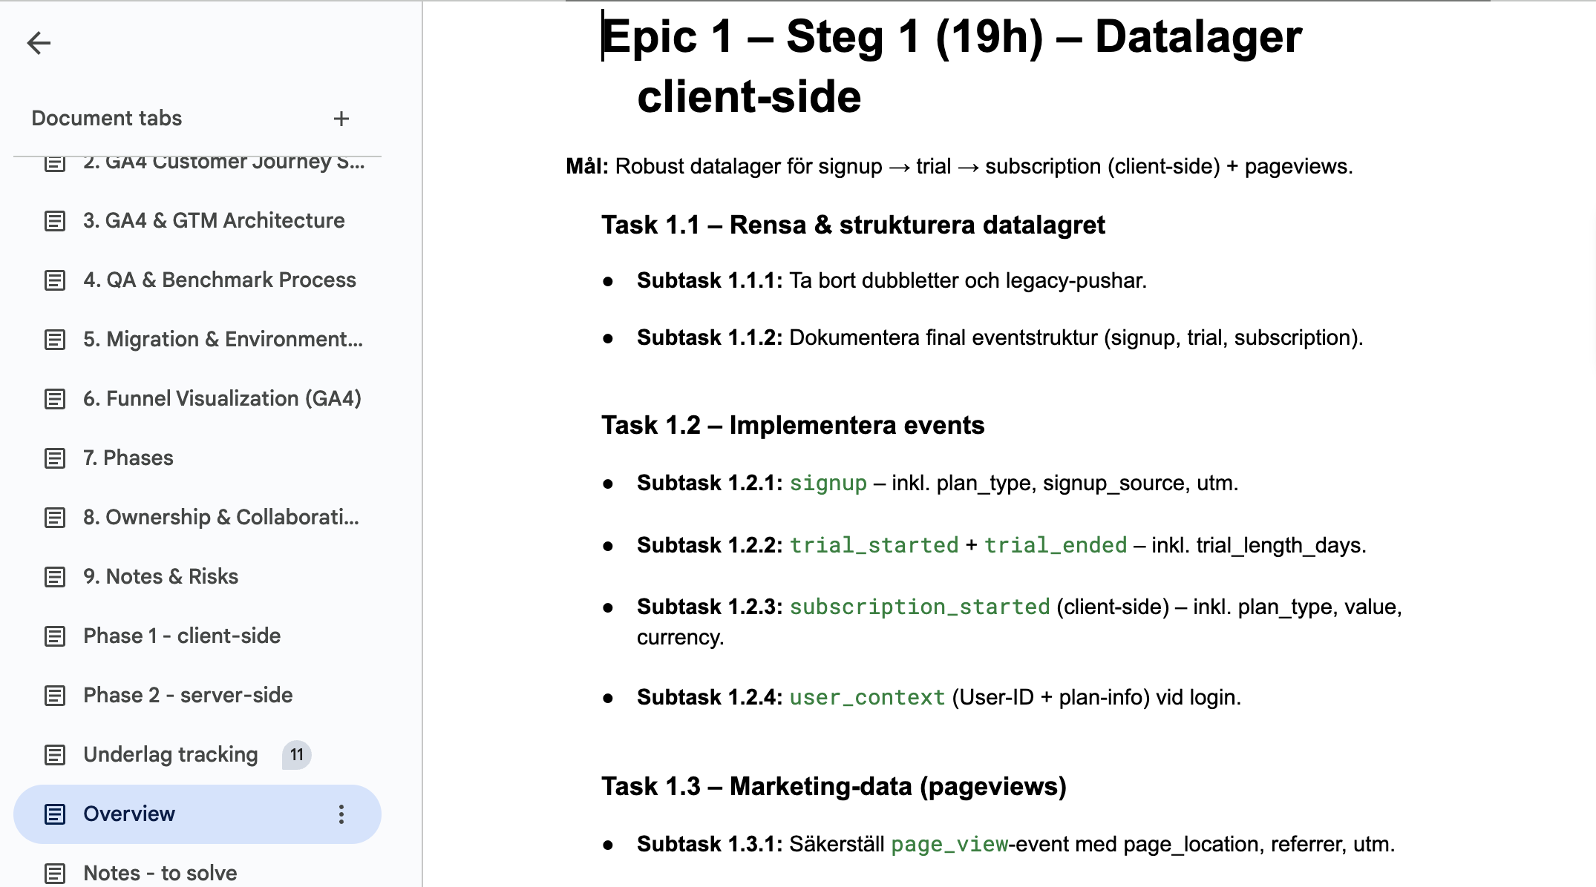Click the document icon next to Notes - to solve
The image size is (1596, 887).
[56, 873]
